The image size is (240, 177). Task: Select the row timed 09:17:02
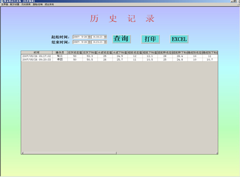point(119,56)
